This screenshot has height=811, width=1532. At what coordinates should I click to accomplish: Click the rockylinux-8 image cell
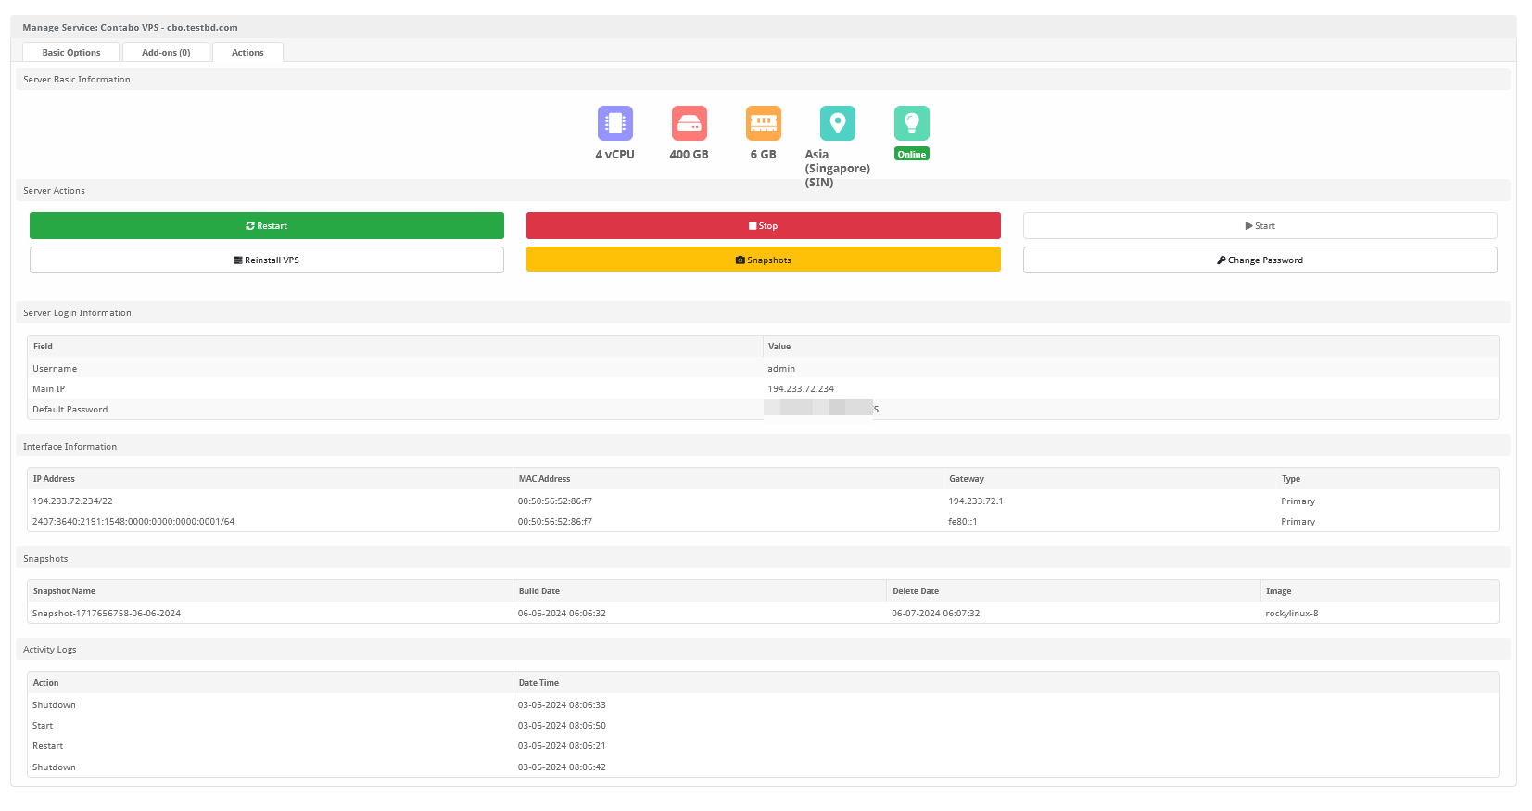tap(1291, 614)
